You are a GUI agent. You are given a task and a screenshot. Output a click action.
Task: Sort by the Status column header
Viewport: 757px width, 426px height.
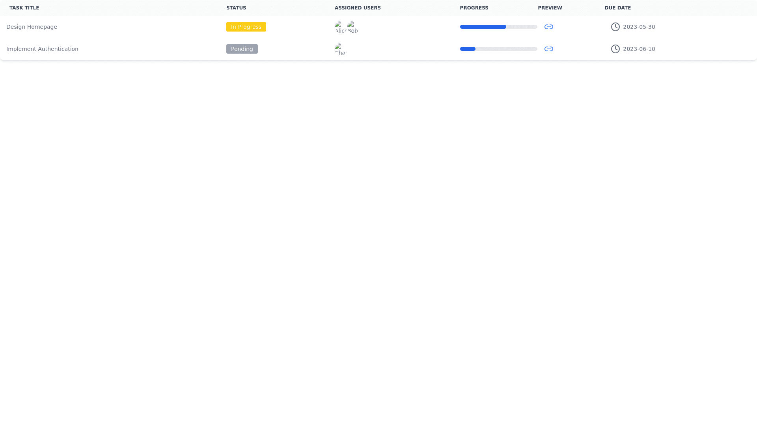(236, 8)
